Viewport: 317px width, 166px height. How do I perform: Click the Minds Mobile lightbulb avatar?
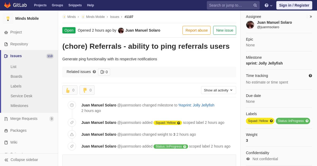click(x=8, y=18)
